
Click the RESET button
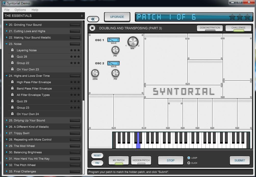point(97,155)
